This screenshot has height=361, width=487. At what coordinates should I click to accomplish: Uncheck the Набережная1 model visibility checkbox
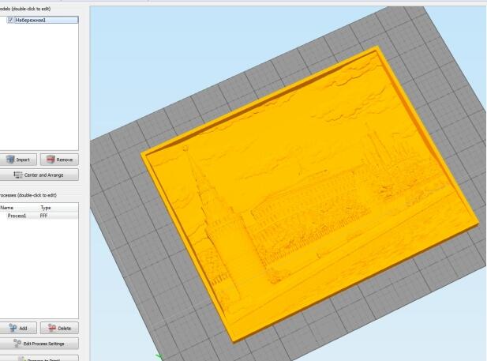[x=9, y=20]
